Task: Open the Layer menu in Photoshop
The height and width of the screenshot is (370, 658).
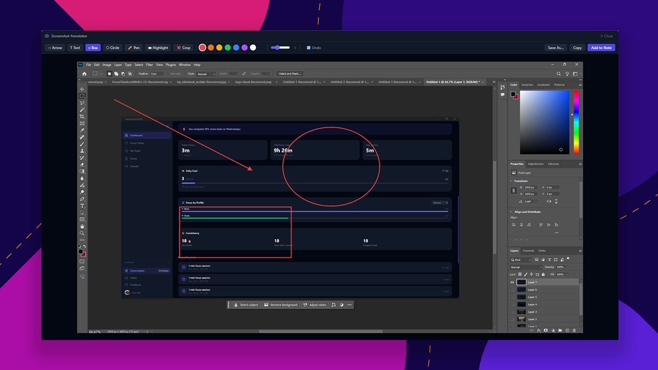Action: pos(118,65)
